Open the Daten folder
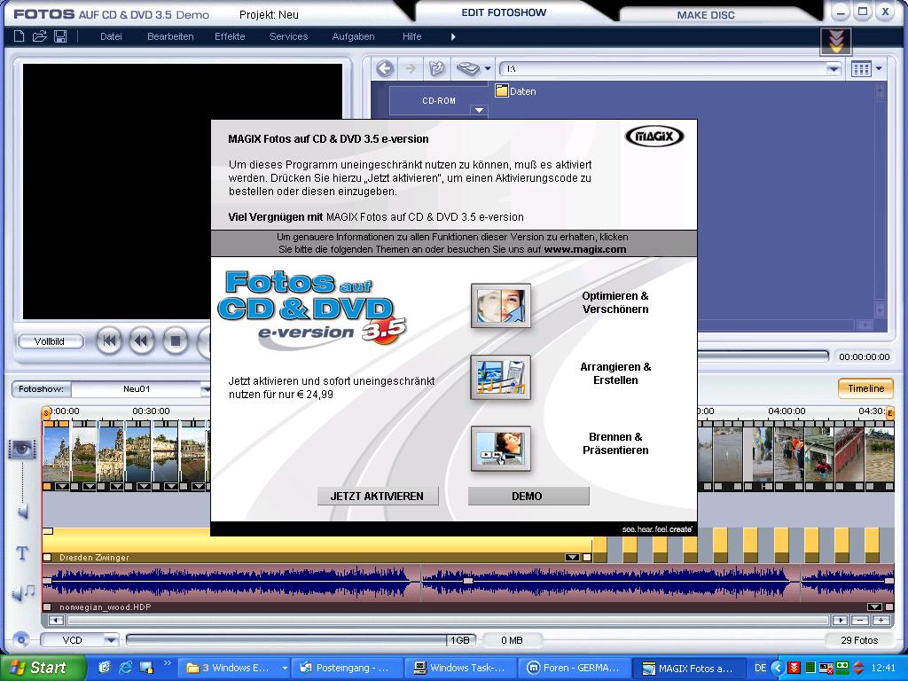 point(516,91)
